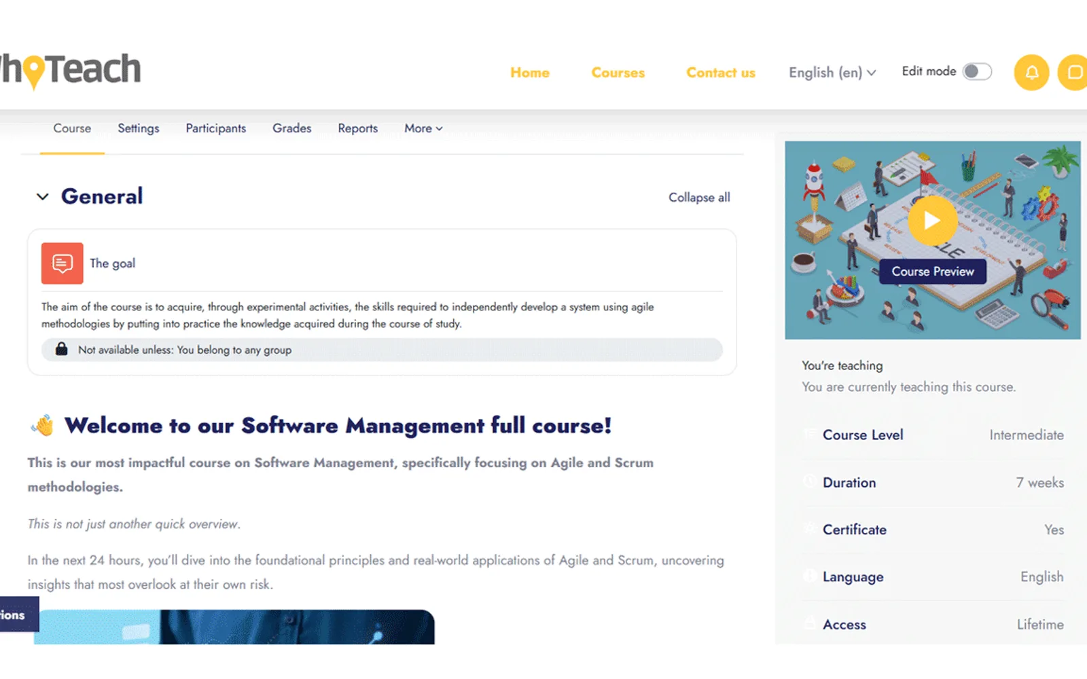The height and width of the screenshot is (679, 1087).
Task: Click the padlock restriction icon
Action: [x=61, y=349]
